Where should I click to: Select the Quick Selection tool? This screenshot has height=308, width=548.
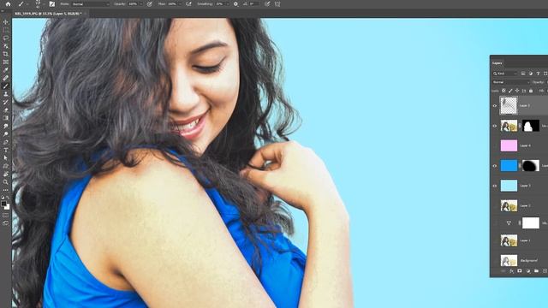pyautogui.click(x=6, y=46)
